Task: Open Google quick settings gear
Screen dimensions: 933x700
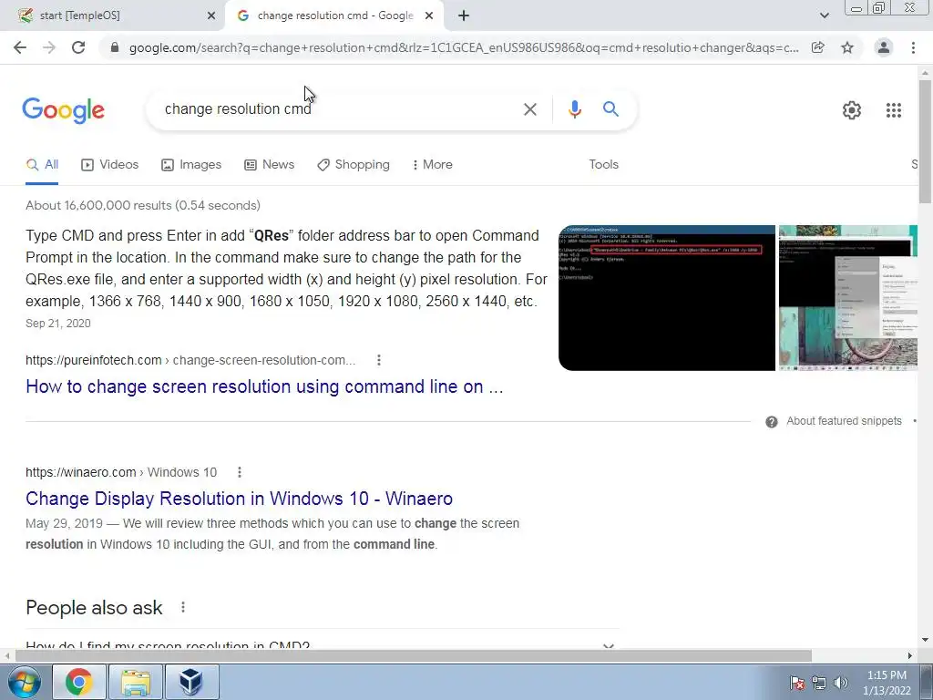Action: tap(852, 110)
